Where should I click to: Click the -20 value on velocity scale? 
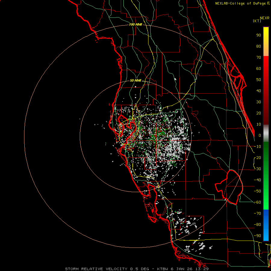257,158
